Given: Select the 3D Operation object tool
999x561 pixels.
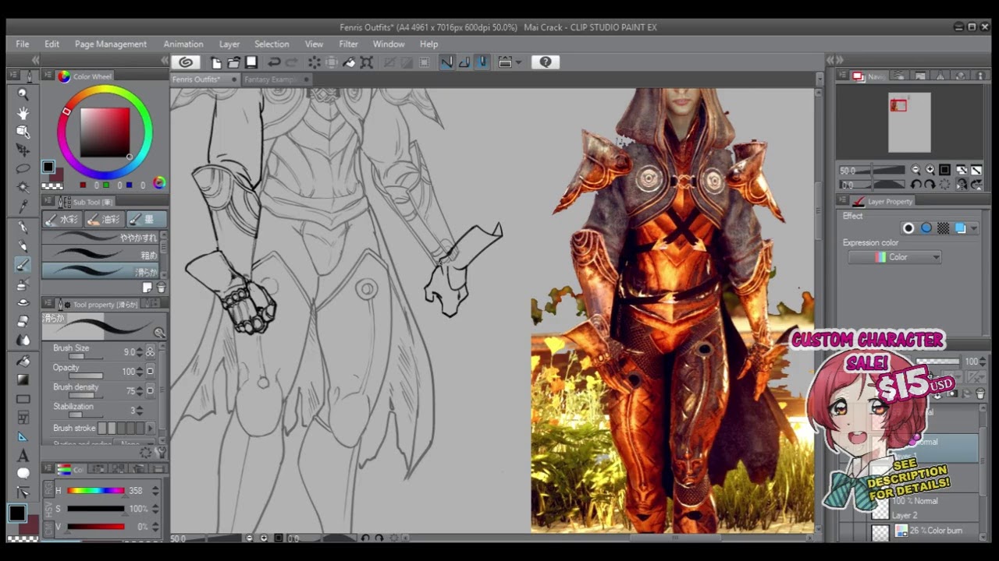Looking at the screenshot, I should click(23, 132).
